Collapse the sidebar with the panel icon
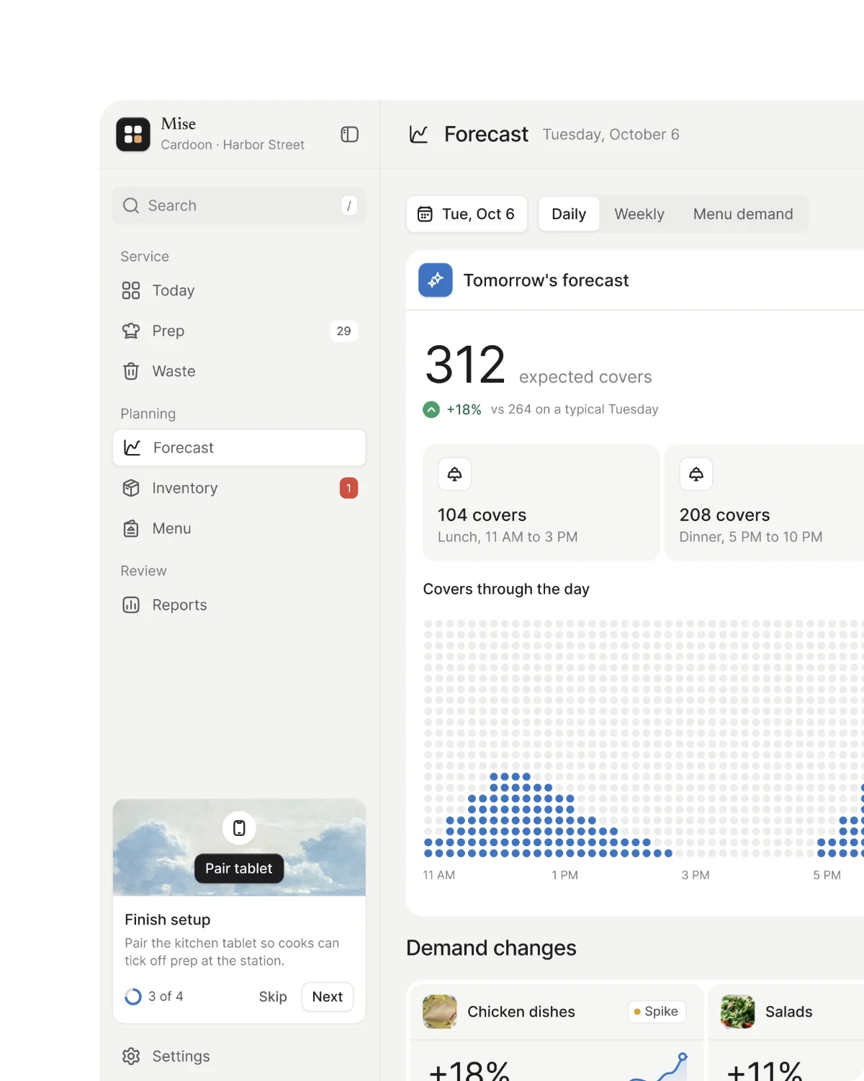This screenshot has width=864, height=1081. pos(349,135)
